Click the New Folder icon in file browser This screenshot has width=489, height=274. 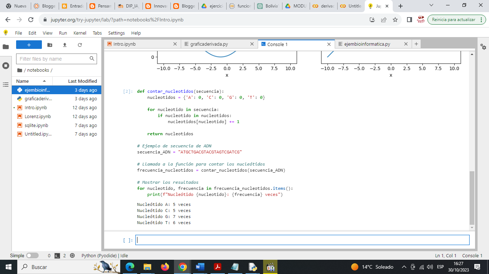click(50, 45)
